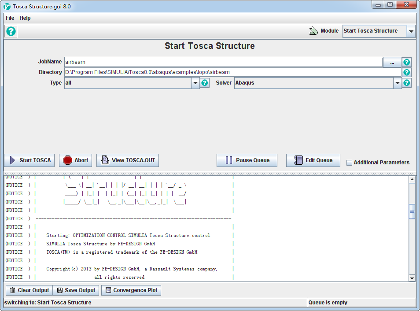Screen dimensions: 420x311
Task: Click the Start TOSCA button
Action: (x=29, y=160)
